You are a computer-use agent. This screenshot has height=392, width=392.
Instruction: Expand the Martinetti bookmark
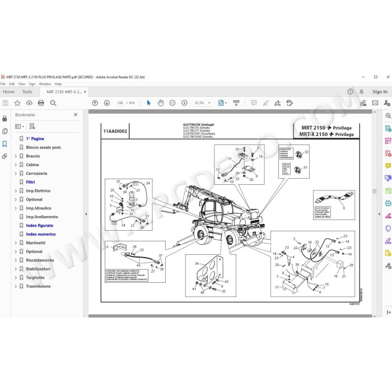pyautogui.click(x=16, y=243)
